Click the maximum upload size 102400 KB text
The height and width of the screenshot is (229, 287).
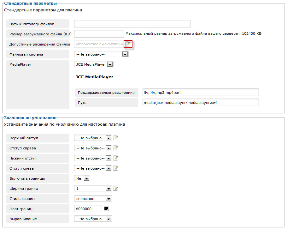coord(193,33)
